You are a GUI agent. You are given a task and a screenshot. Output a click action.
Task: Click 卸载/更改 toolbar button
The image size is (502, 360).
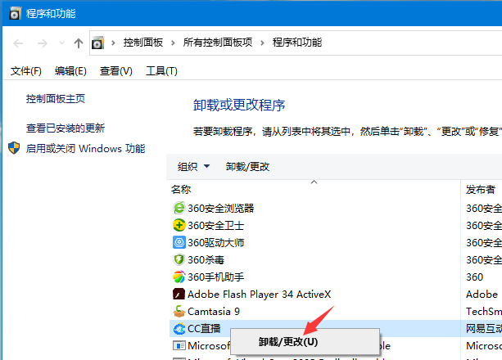pyautogui.click(x=247, y=166)
